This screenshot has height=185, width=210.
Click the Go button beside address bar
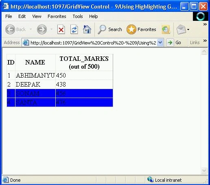(174, 42)
